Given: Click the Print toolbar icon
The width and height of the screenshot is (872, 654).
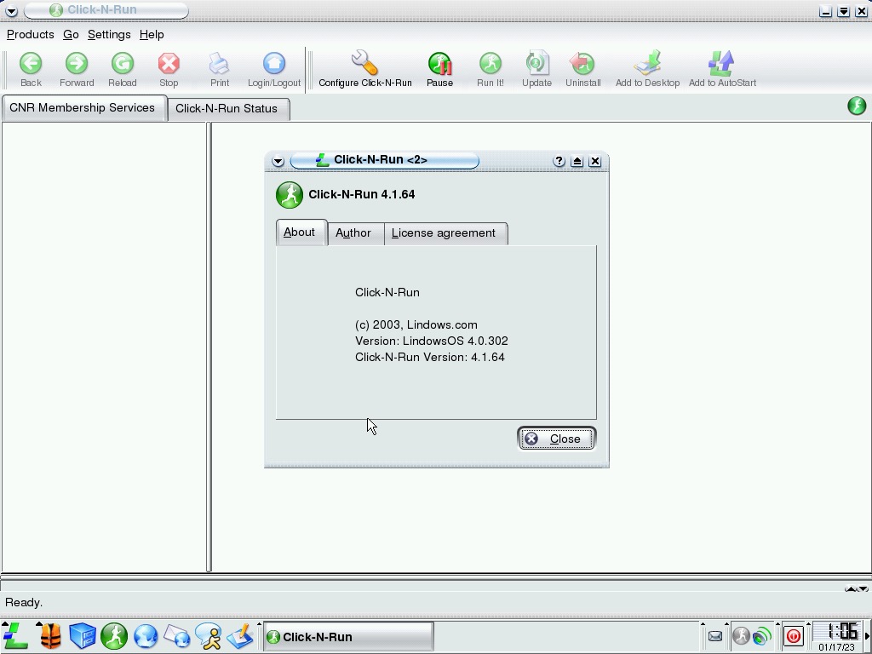Looking at the screenshot, I should tap(220, 64).
